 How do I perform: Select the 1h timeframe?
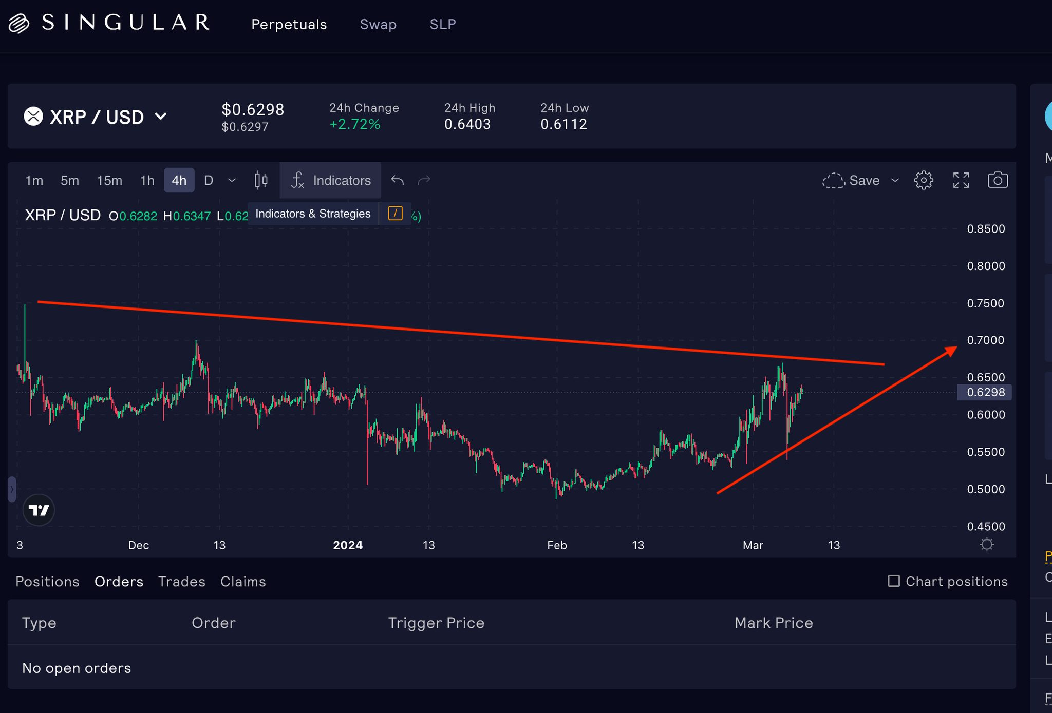coord(147,180)
